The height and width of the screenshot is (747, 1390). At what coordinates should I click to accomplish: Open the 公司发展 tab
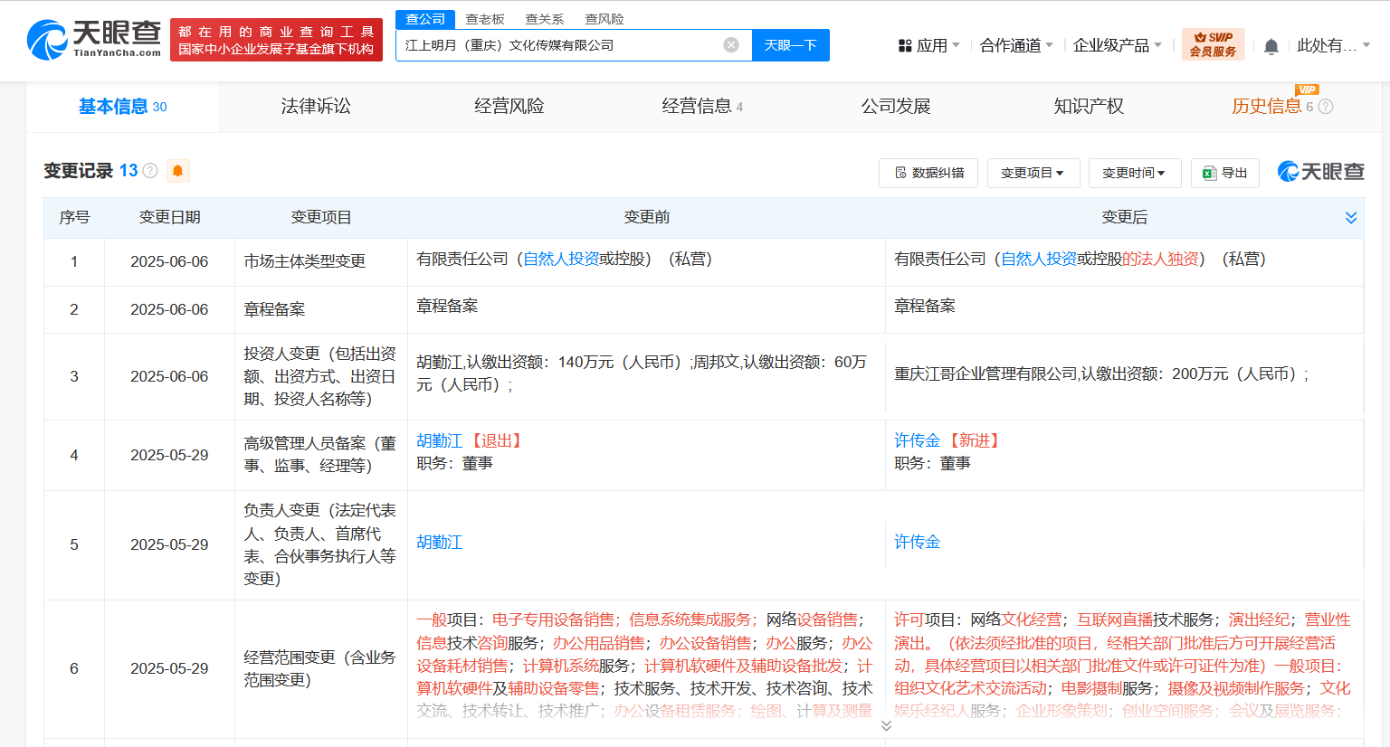[896, 107]
